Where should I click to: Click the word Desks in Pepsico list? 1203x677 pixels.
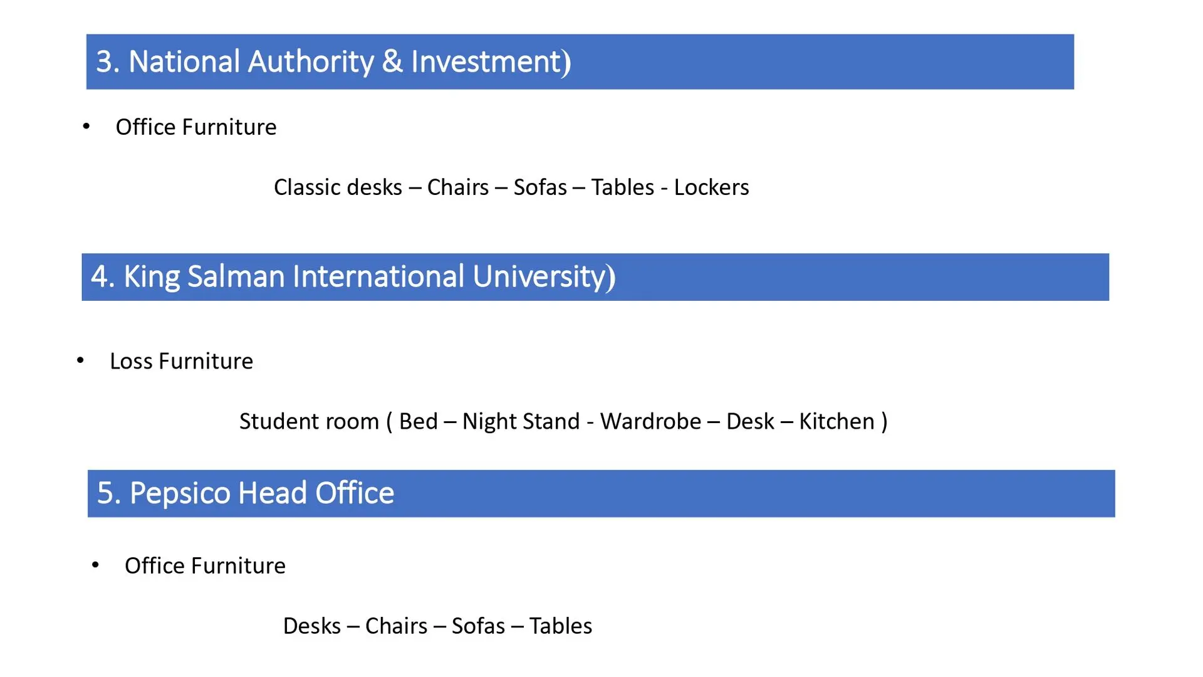pos(311,626)
